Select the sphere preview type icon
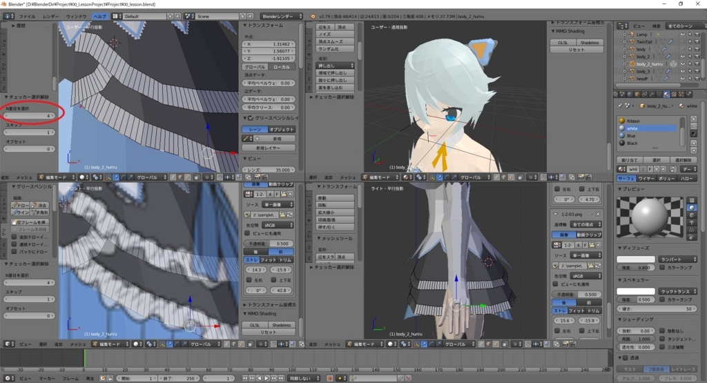 [x=692, y=208]
